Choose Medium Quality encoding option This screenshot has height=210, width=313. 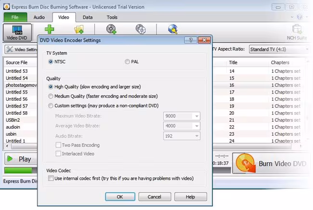point(103,96)
